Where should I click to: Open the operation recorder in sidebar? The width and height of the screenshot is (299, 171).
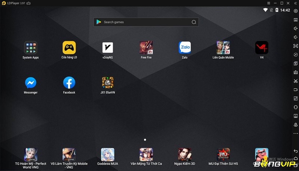[296, 55]
